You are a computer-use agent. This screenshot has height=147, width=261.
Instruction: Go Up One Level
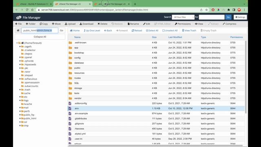click(x=92, y=31)
